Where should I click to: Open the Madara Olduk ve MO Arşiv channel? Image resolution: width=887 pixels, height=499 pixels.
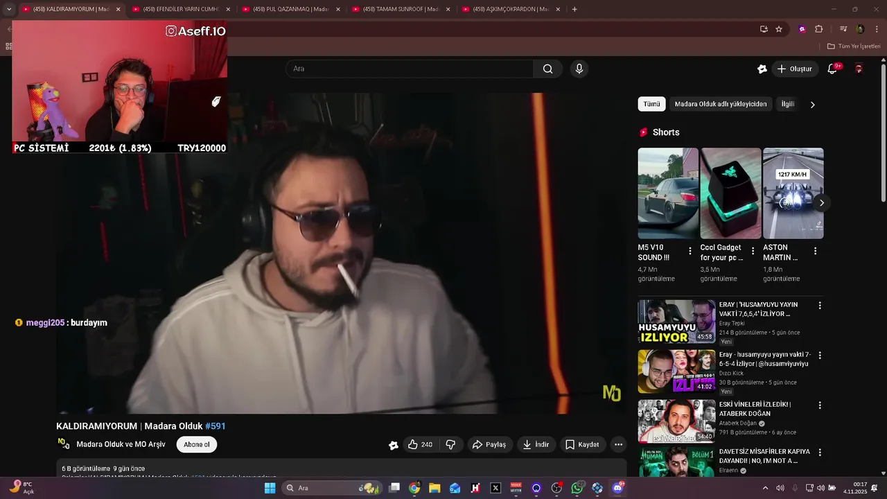(x=121, y=444)
